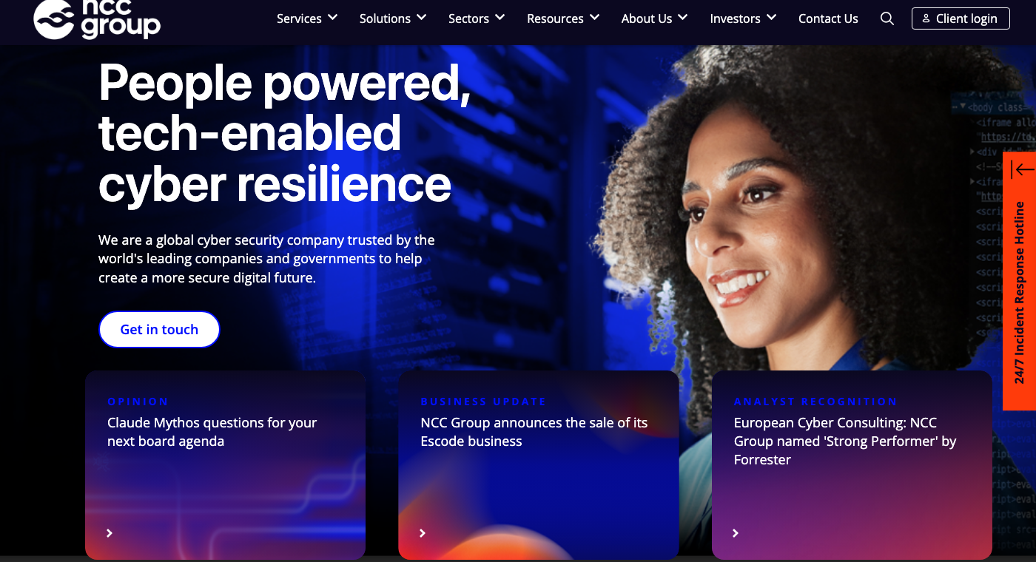Expand the Solutions dropdown menu
Viewport: 1036px width, 562px height.
click(x=393, y=18)
